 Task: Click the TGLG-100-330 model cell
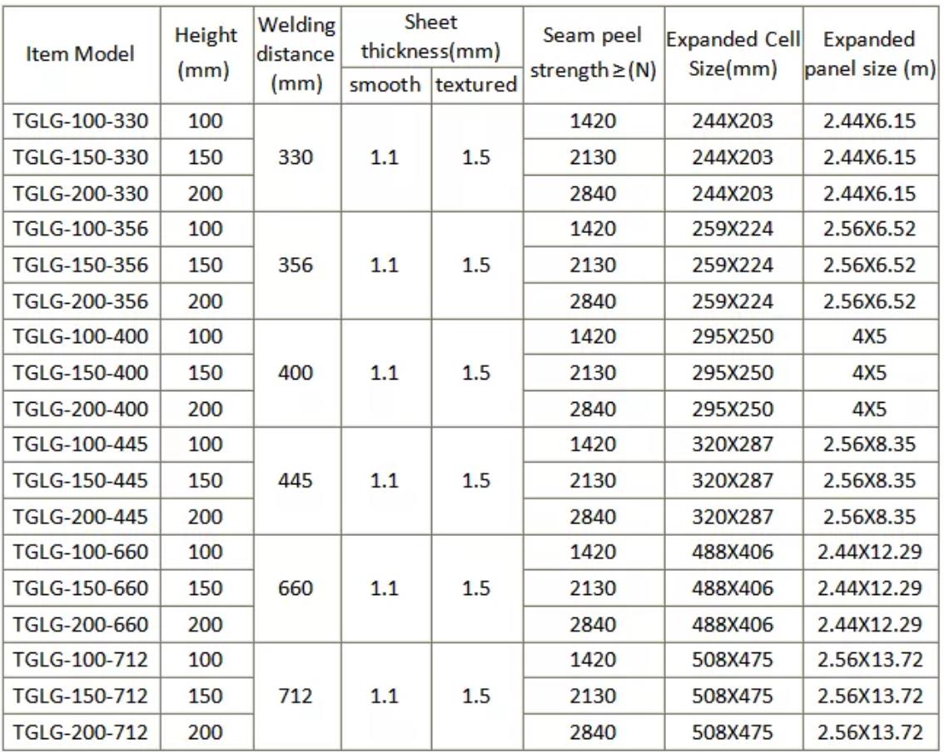pyautogui.click(x=81, y=122)
